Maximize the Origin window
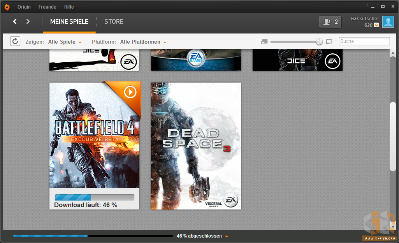Viewport: 399px width, 243px height. click(x=383, y=7)
